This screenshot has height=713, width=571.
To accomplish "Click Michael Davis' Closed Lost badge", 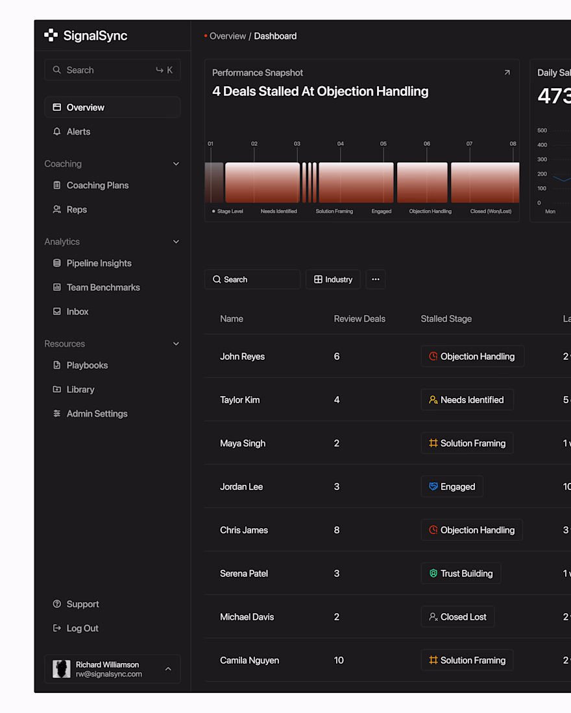I will (457, 616).
